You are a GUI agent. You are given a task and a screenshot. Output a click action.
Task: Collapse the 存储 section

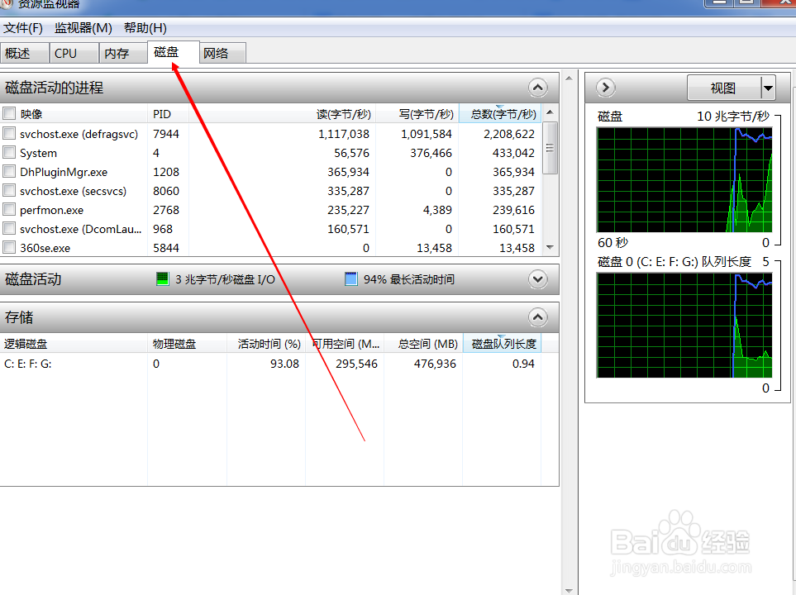pyautogui.click(x=537, y=317)
